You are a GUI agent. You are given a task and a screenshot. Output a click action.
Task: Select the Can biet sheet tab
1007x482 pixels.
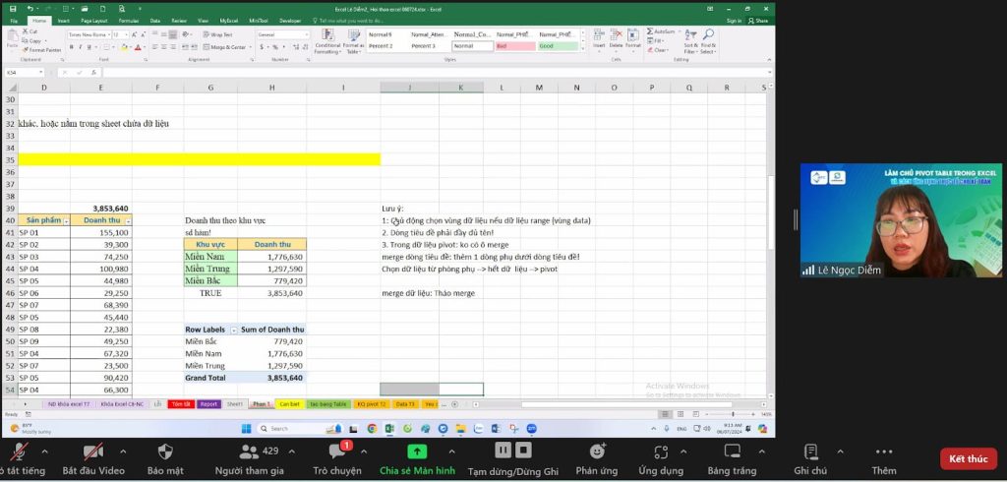(288, 404)
